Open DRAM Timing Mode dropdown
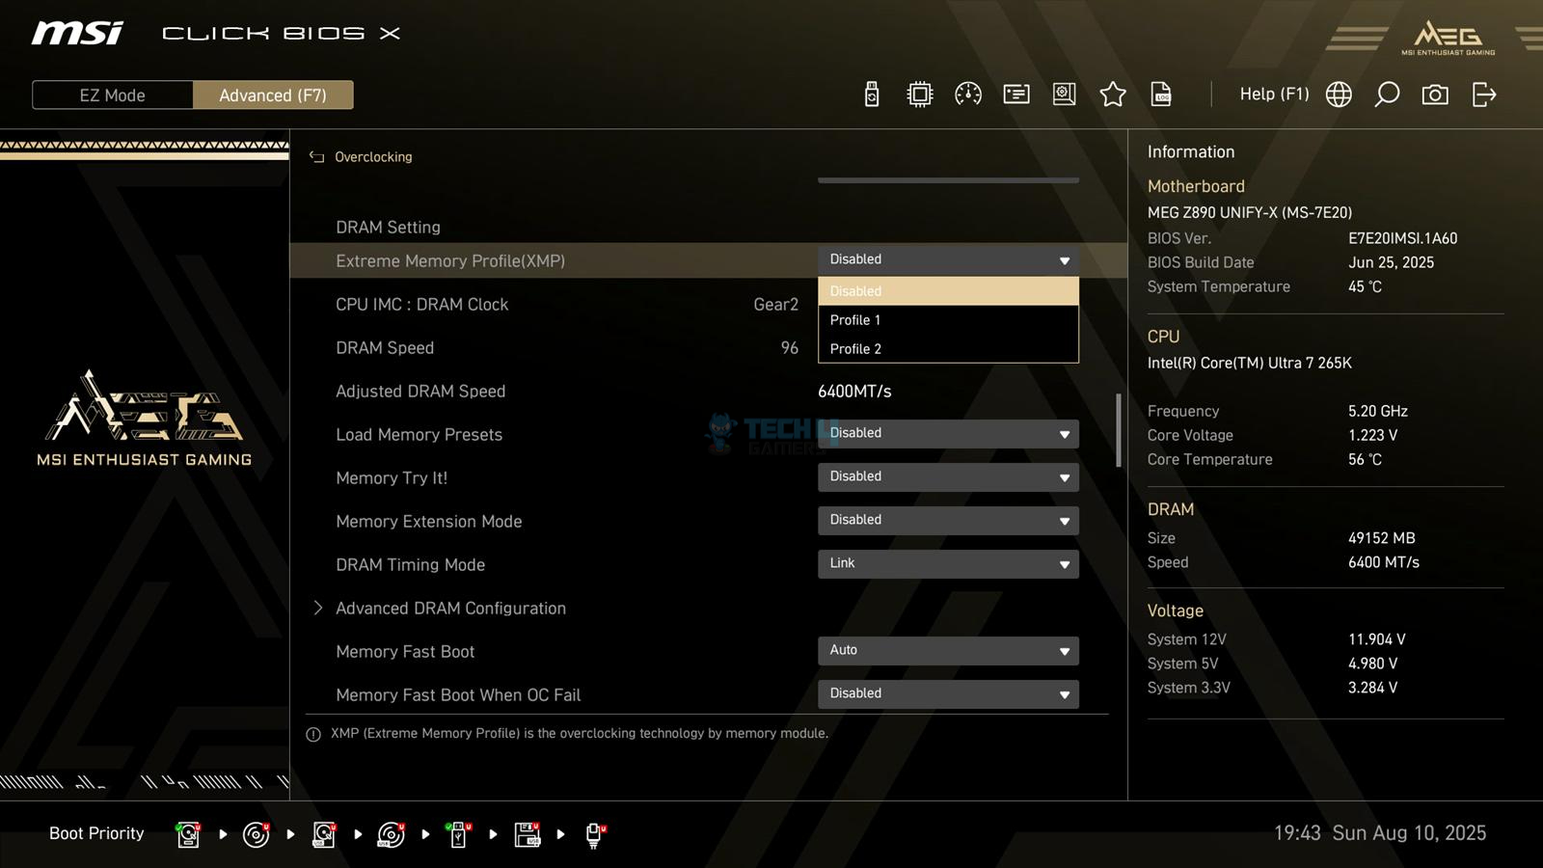Screen dimensions: 1543x868 pyautogui.click(x=948, y=564)
